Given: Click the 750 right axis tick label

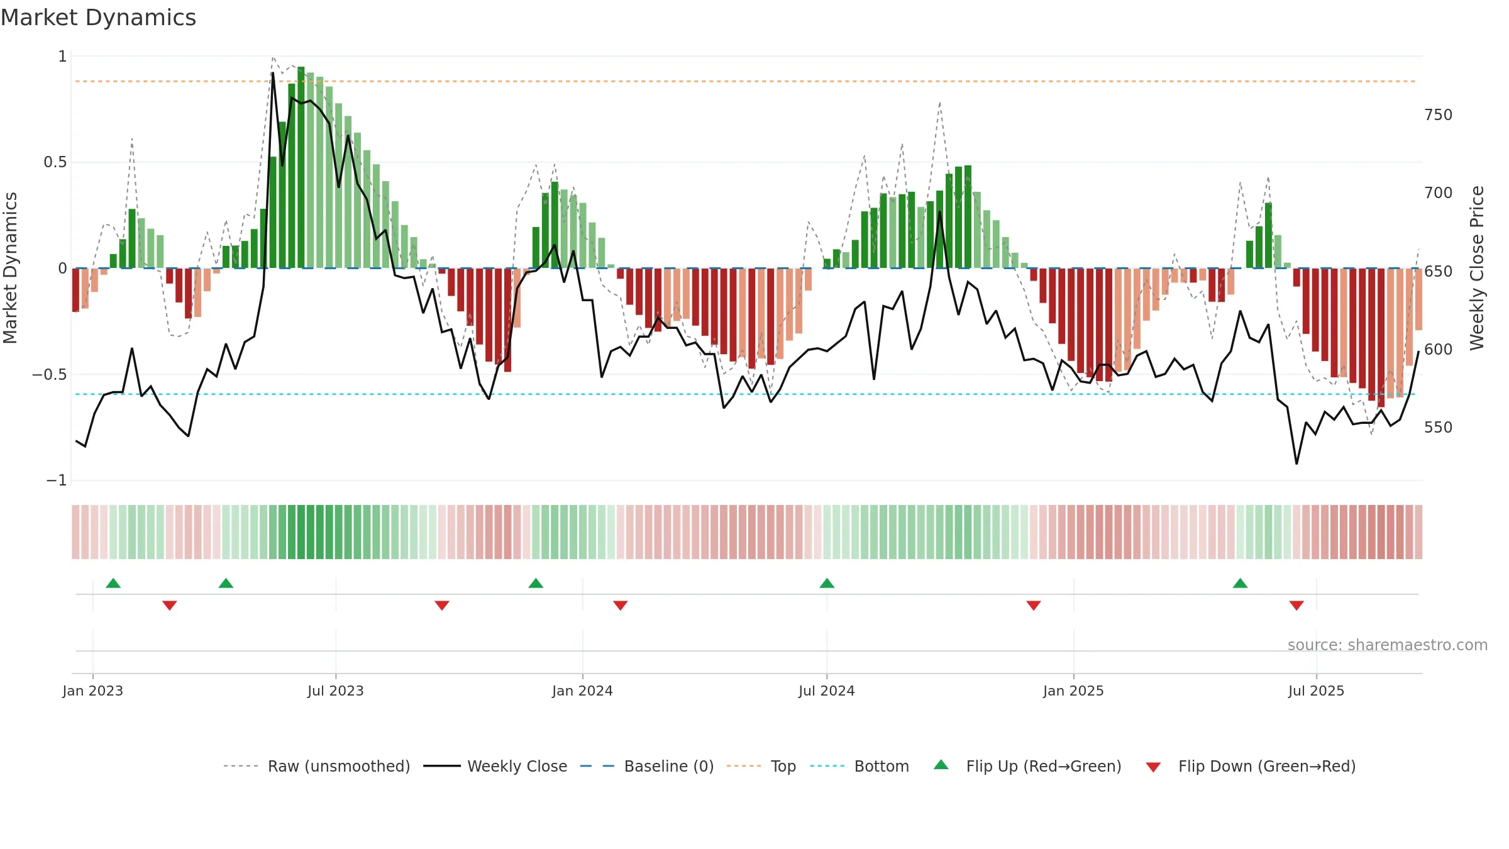Looking at the screenshot, I should click(1439, 115).
